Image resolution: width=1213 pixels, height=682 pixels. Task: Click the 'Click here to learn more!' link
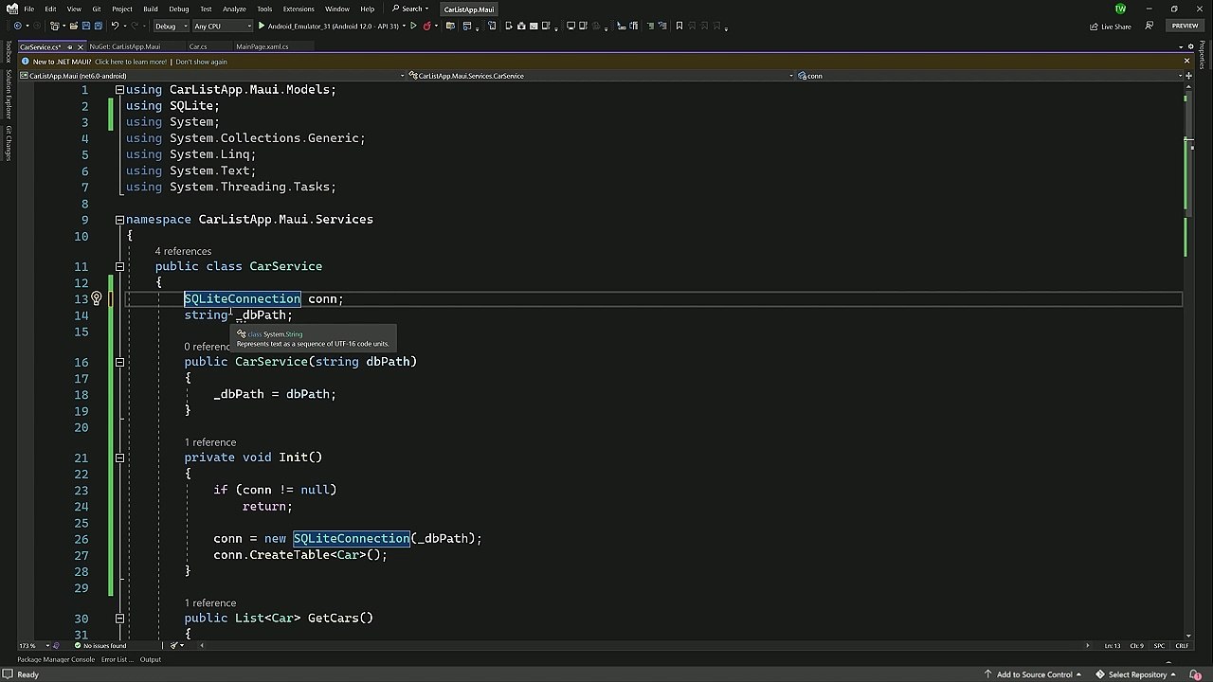pos(131,62)
